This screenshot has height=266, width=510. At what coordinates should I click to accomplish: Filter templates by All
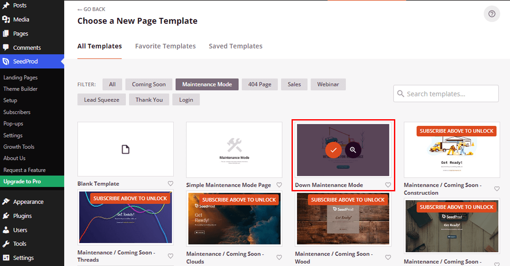(x=112, y=84)
